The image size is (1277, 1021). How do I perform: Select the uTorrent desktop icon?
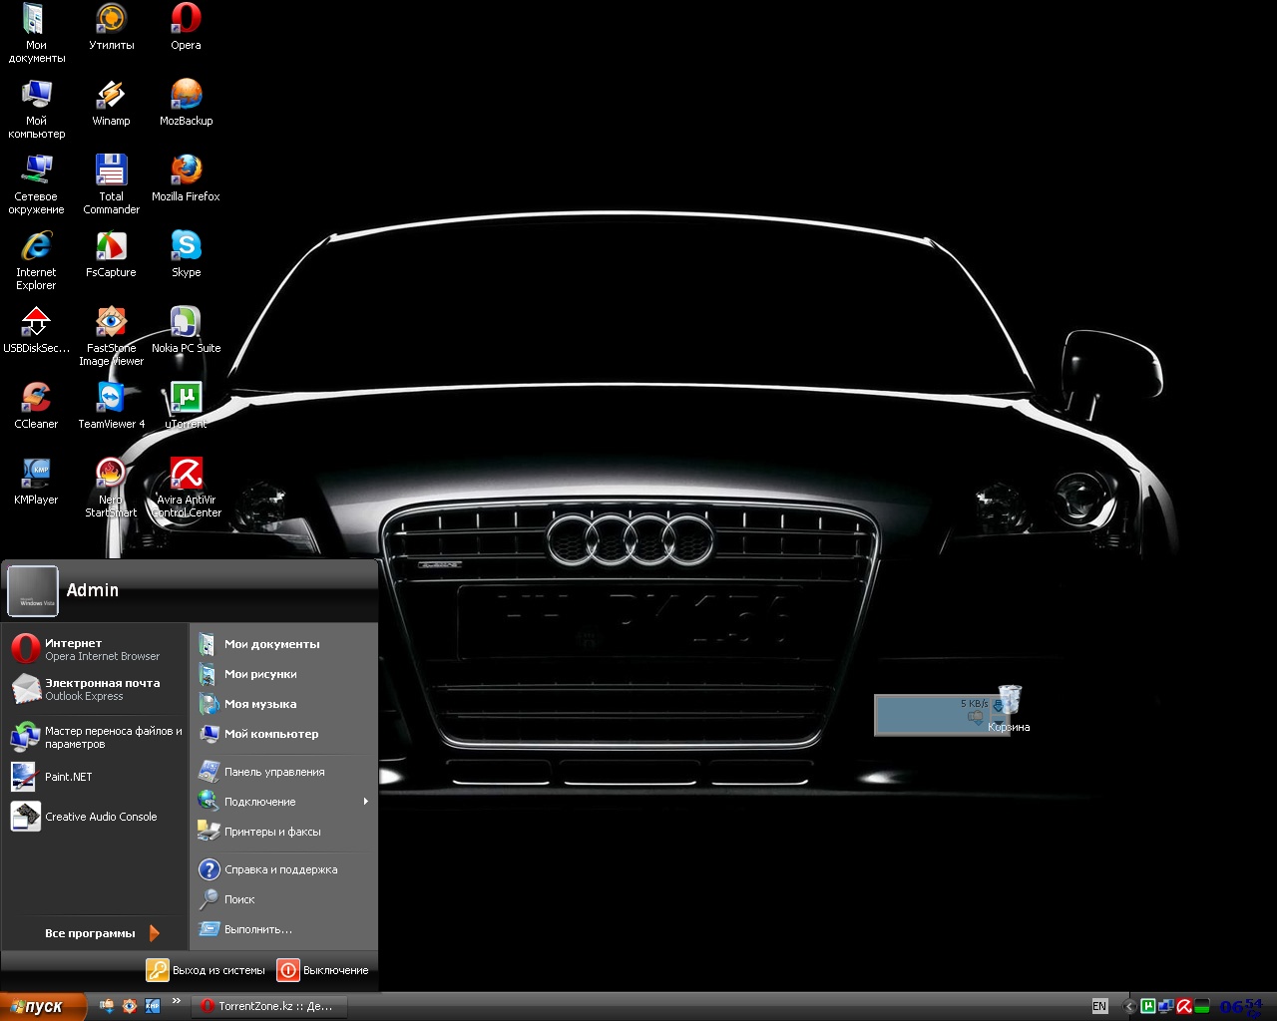pyautogui.click(x=186, y=406)
